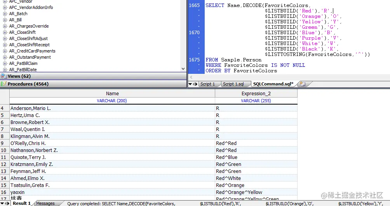Click the 'Red^Blue' result cell

point(256,157)
